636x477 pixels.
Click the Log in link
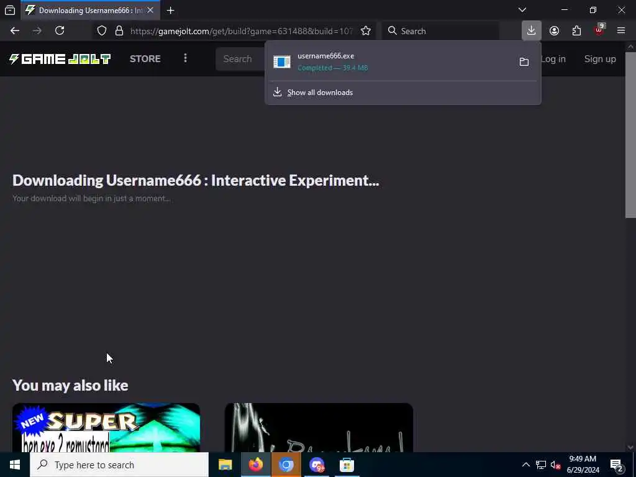pos(553,59)
